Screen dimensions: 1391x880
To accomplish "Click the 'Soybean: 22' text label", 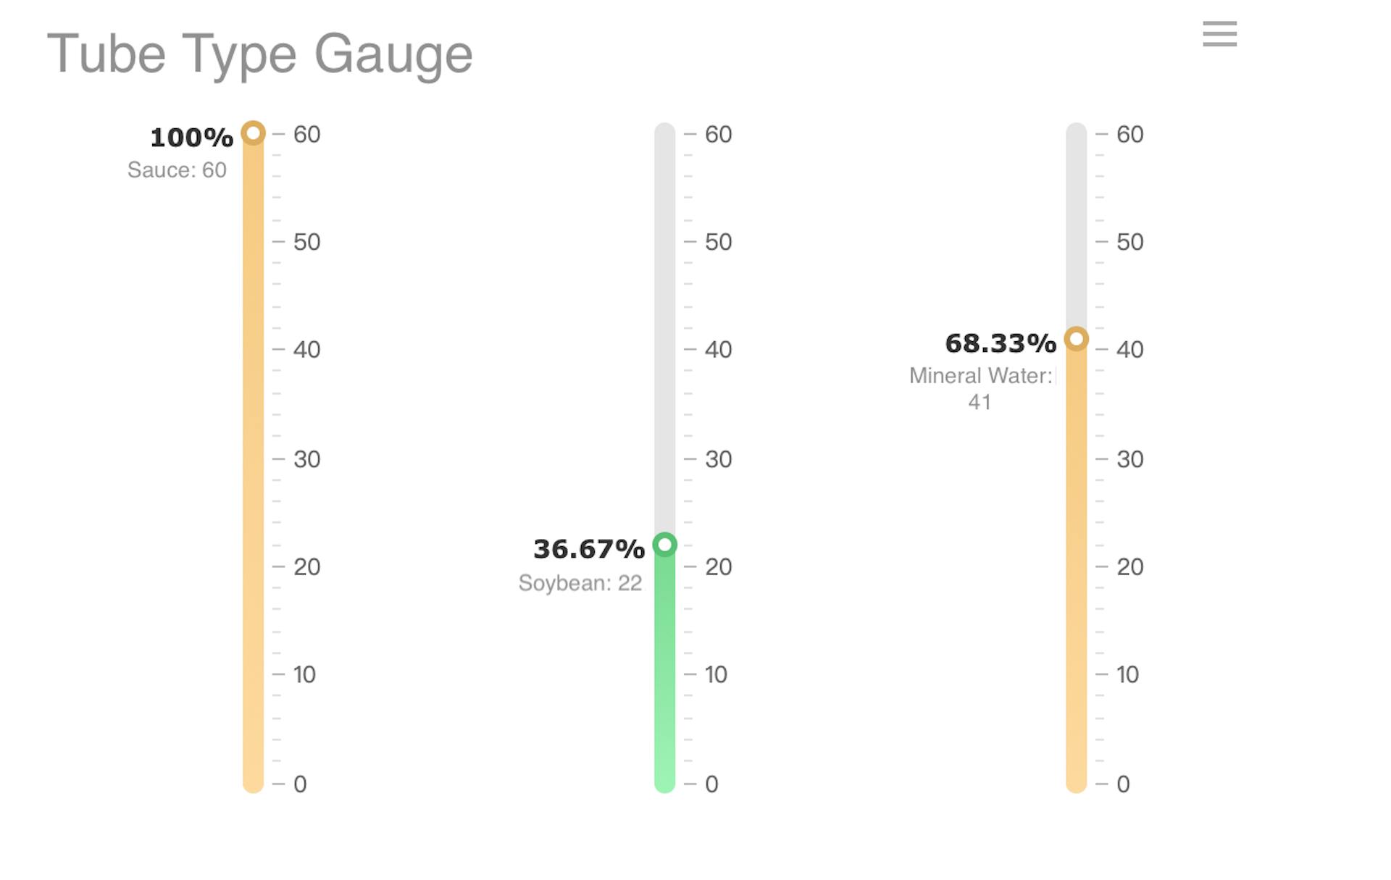I will (x=580, y=582).
